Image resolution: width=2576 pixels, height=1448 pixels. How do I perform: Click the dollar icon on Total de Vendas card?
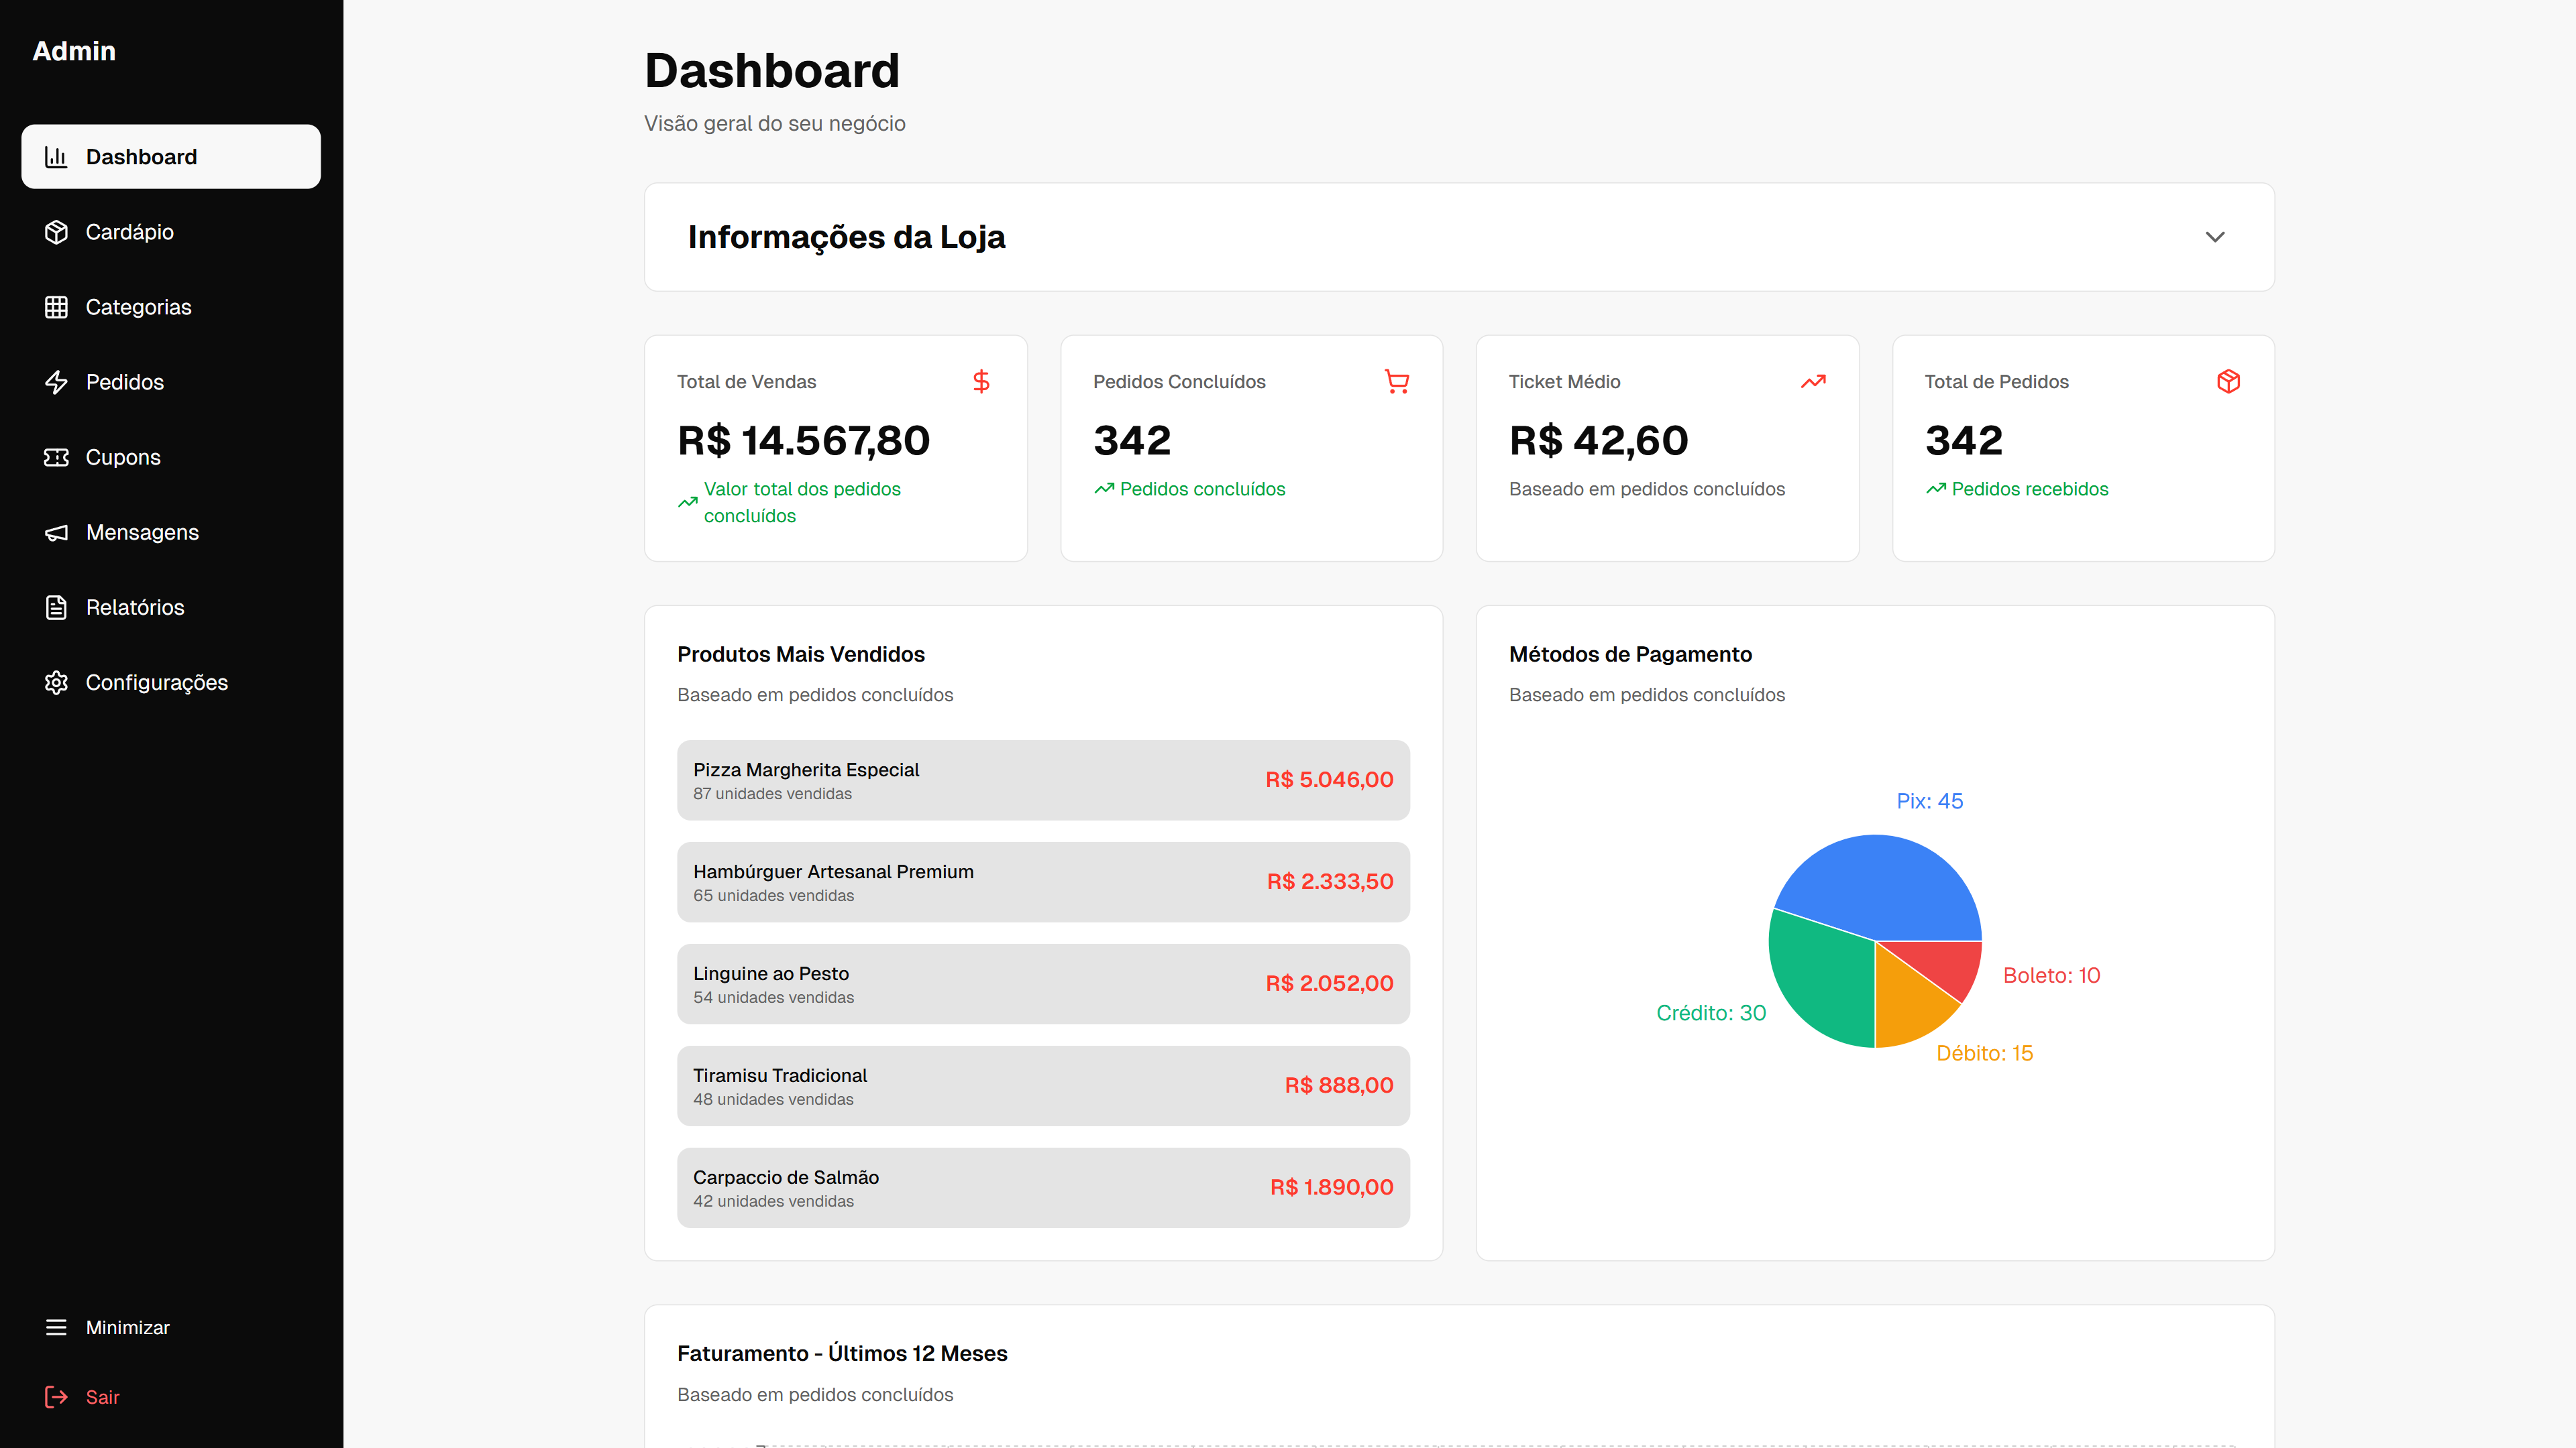click(x=982, y=381)
